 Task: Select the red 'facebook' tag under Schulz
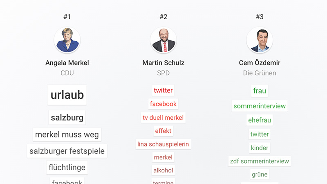point(163,104)
